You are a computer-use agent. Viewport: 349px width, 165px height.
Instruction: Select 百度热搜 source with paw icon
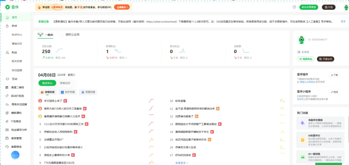[88, 92]
